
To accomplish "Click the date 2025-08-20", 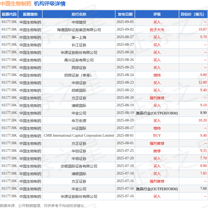I will click(x=125, y=97).
